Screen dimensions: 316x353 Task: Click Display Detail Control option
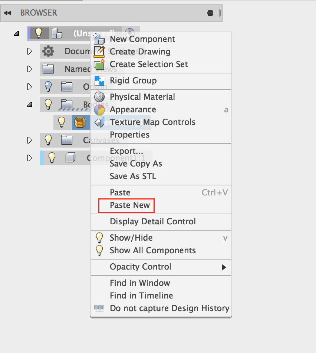click(152, 222)
